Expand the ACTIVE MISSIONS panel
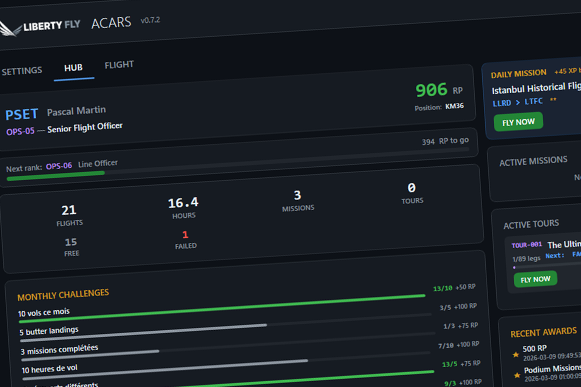581x387 pixels. coord(533,162)
